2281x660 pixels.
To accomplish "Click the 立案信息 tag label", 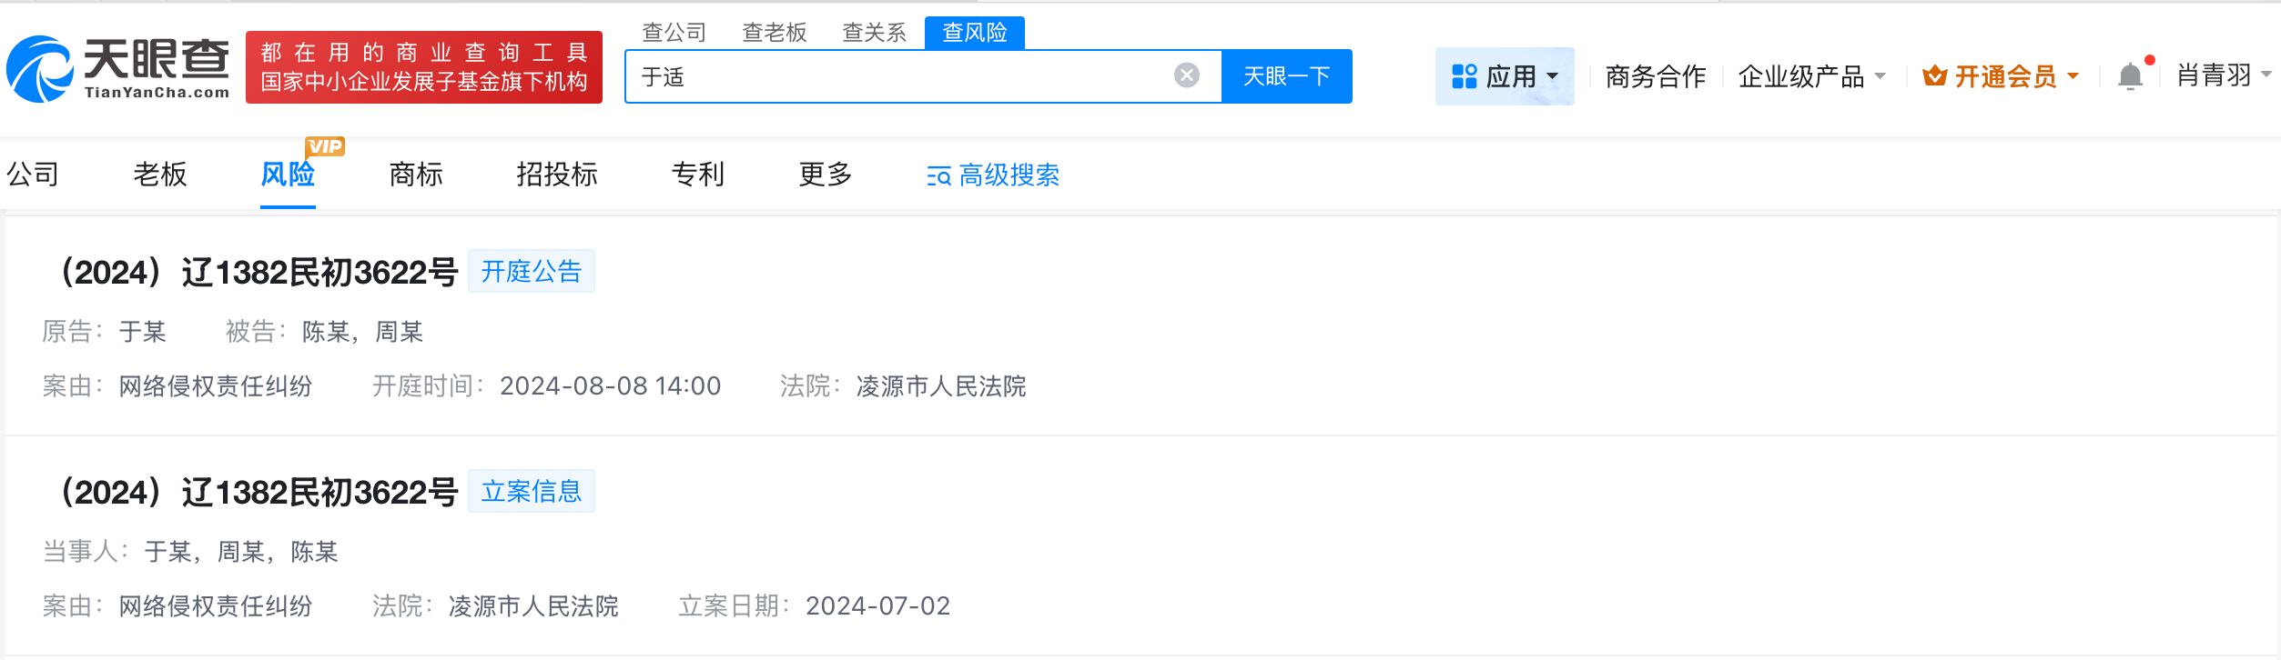I will click(x=531, y=492).
